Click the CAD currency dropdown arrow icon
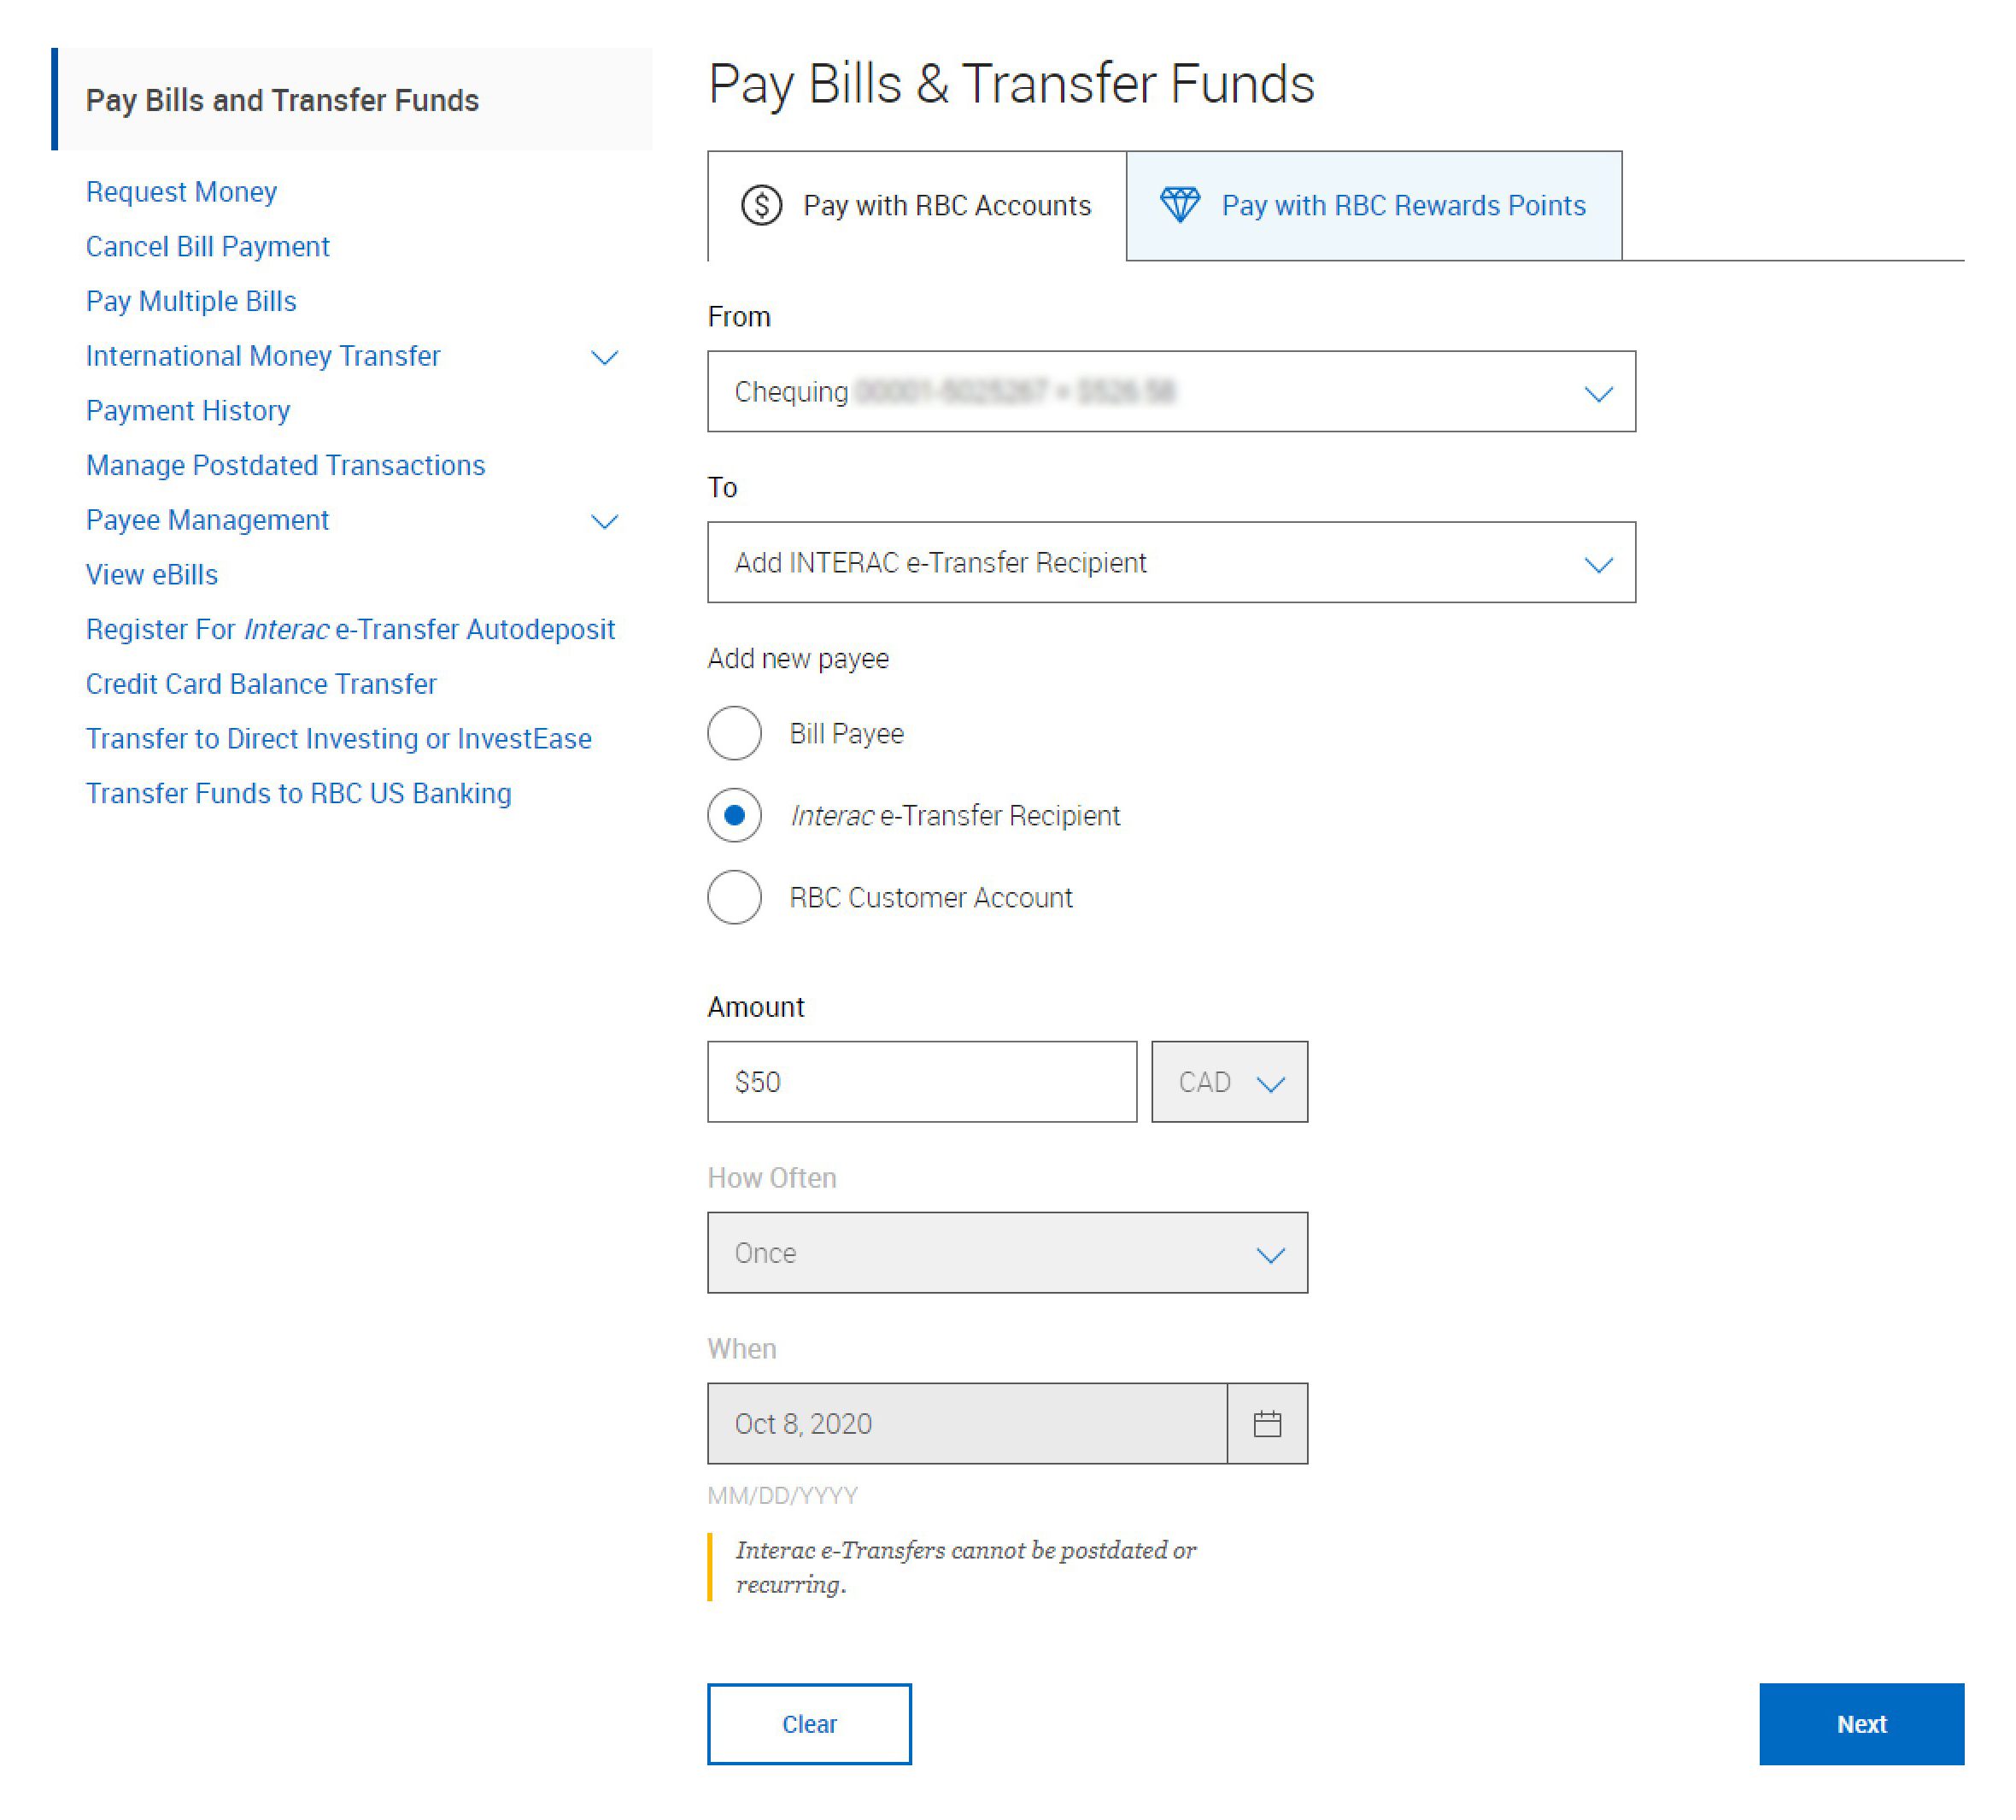 [x=1271, y=1082]
